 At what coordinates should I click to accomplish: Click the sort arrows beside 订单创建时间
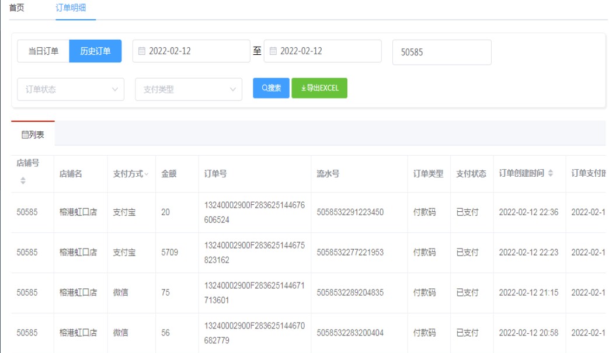click(x=550, y=173)
